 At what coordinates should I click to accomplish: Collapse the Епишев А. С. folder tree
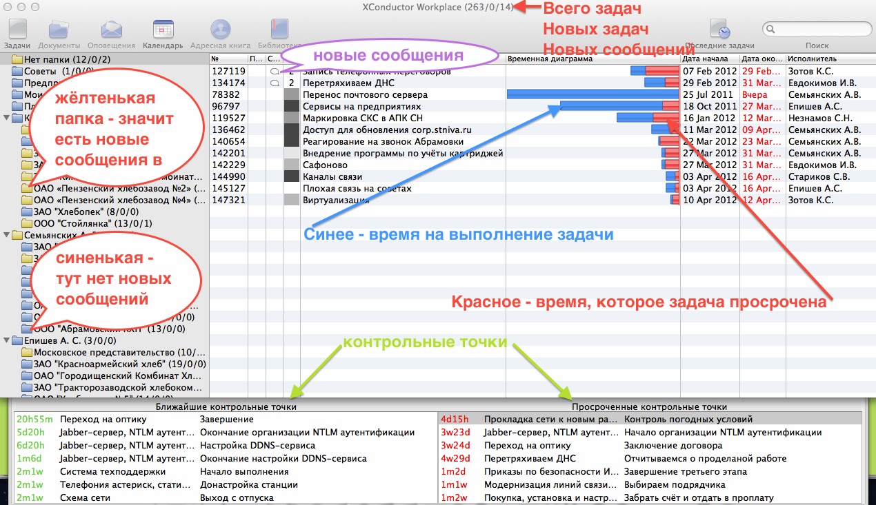[x=8, y=340]
